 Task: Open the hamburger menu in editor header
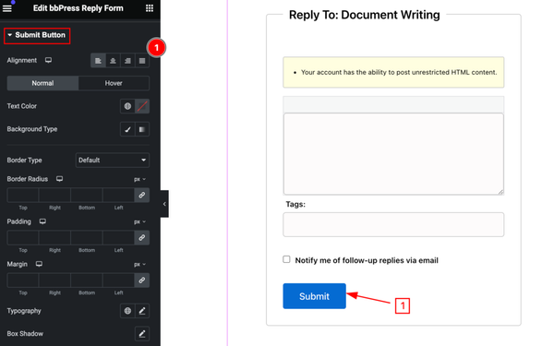7,7
